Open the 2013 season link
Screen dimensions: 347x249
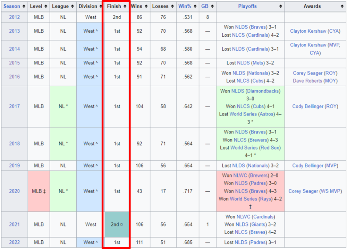click(14, 31)
